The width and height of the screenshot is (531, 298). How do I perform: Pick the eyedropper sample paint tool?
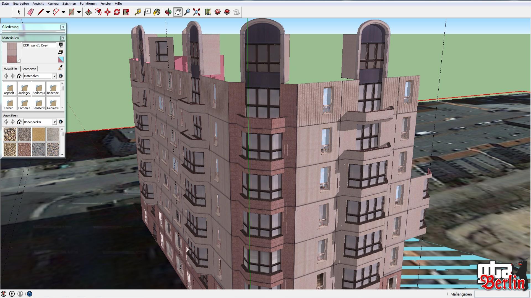tap(61, 68)
